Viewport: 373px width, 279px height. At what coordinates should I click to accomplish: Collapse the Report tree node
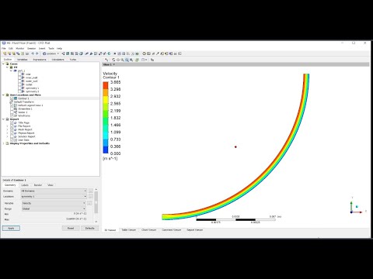point(3,119)
